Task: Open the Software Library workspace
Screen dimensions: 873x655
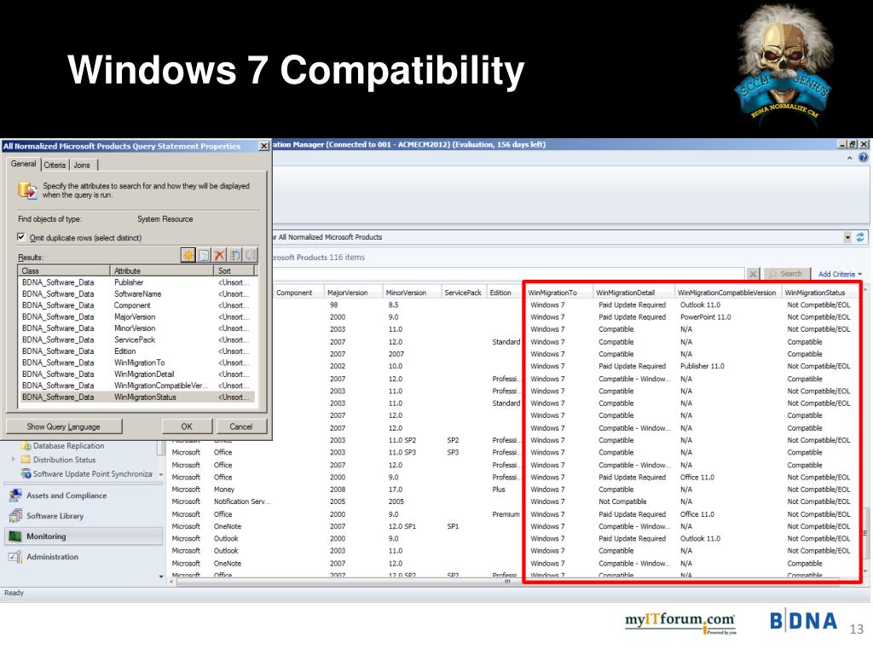Action: 84,516
